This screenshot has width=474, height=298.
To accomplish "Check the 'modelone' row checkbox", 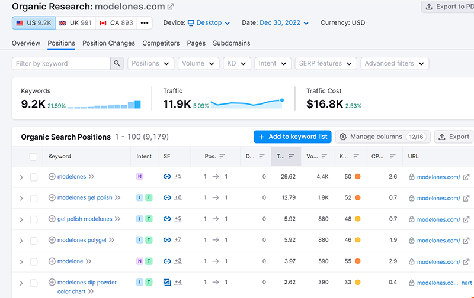I will [34, 261].
